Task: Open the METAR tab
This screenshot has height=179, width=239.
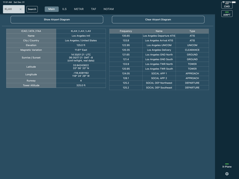Action: pos(79,9)
